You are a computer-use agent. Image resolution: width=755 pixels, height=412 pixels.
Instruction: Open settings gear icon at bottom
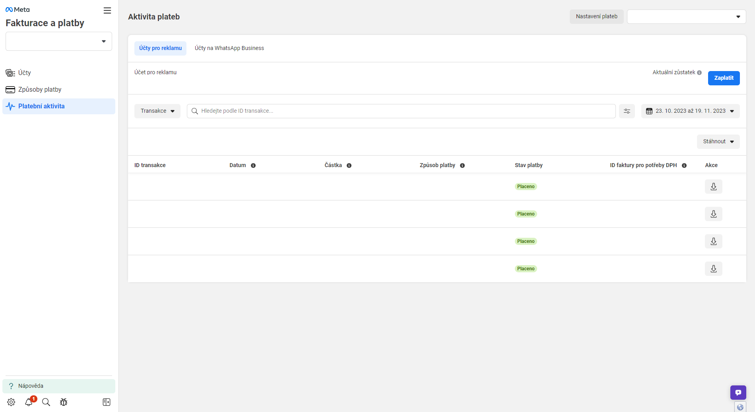(x=11, y=402)
